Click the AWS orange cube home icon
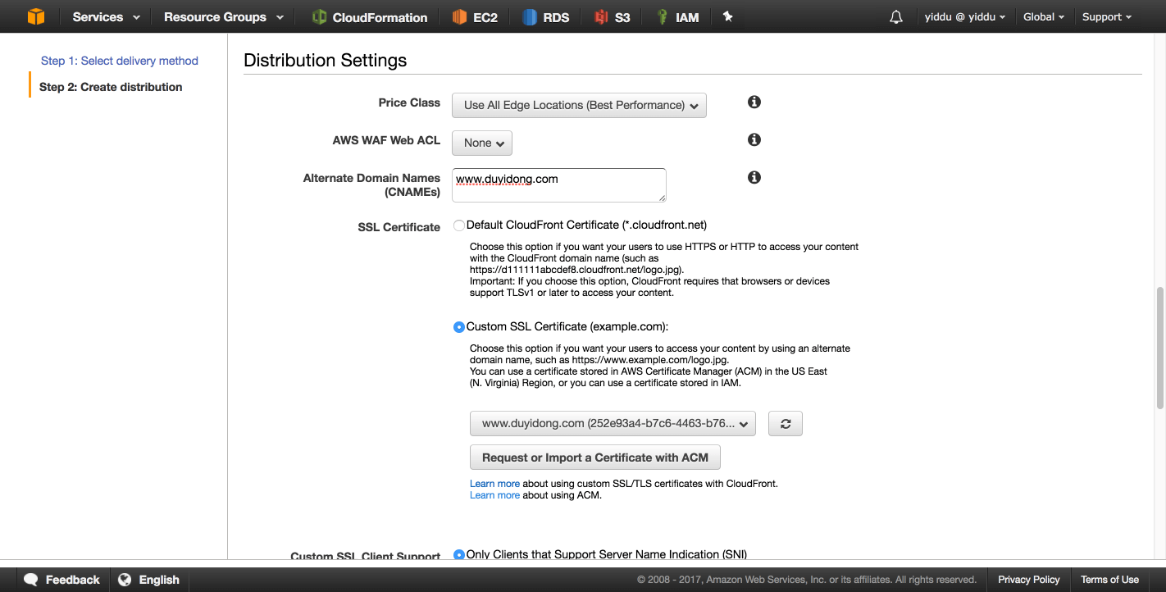This screenshot has width=1166, height=592. (x=35, y=16)
